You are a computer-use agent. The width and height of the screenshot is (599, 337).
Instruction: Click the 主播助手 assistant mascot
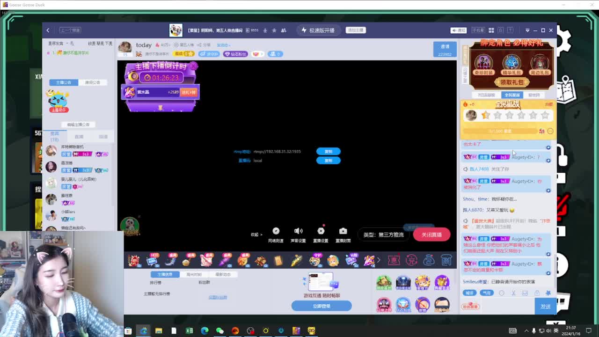click(x=58, y=101)
